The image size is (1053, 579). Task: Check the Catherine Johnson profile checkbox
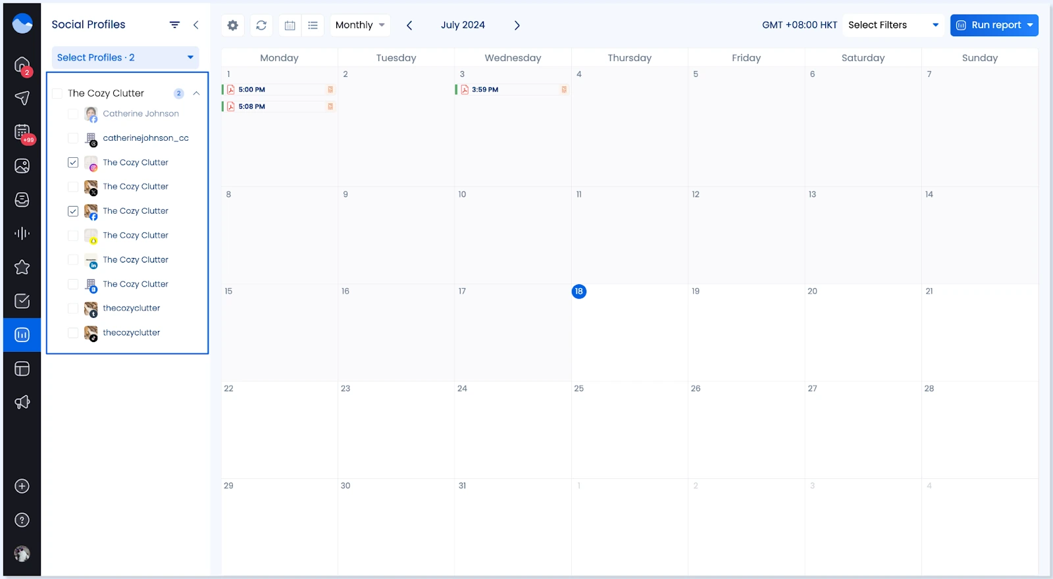[73, 114]
